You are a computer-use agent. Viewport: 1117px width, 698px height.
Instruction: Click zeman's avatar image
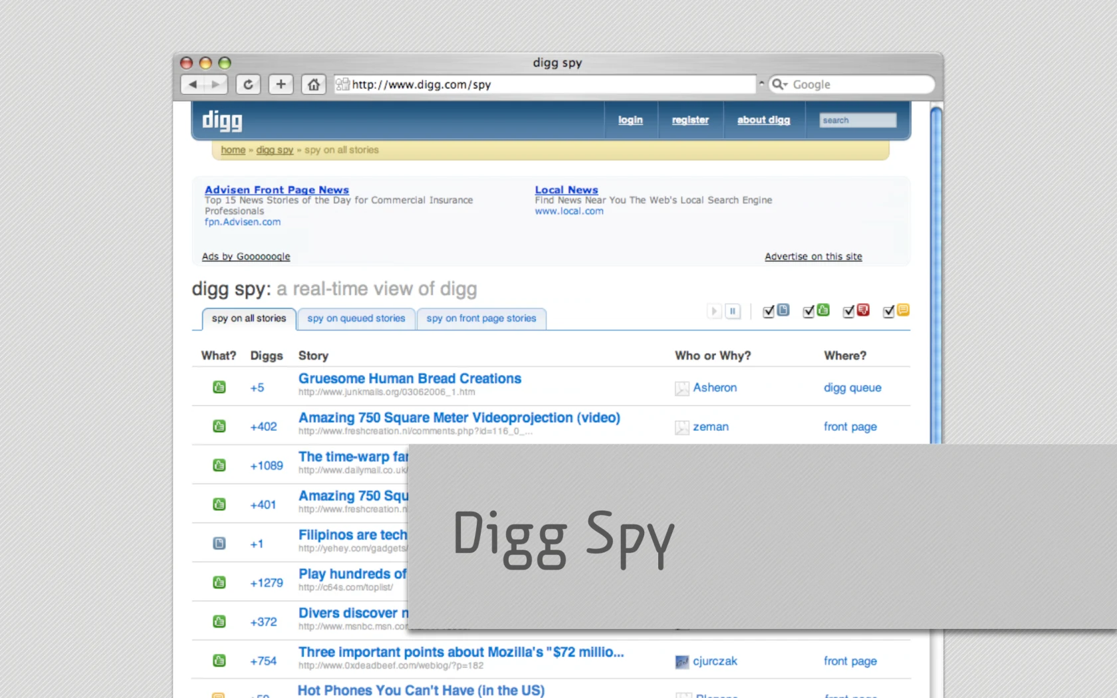coord(682,427)
